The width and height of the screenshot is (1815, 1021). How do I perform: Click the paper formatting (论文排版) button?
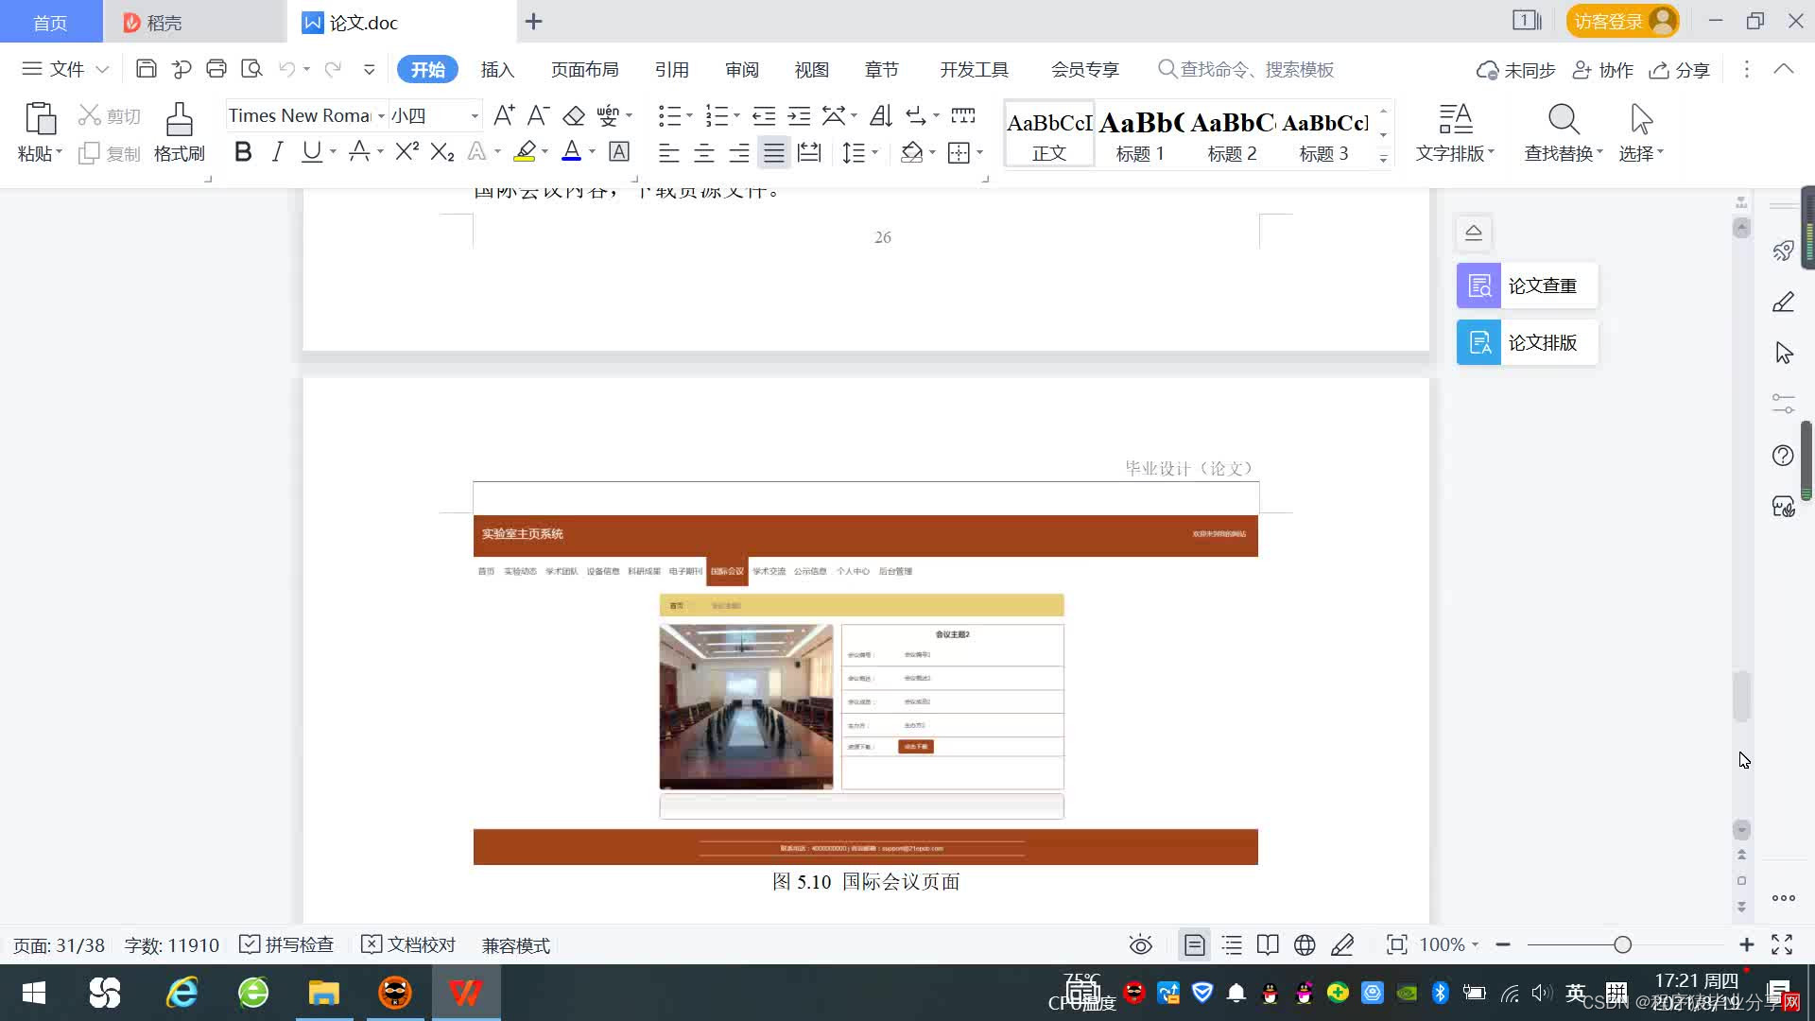coord(1527,342)
